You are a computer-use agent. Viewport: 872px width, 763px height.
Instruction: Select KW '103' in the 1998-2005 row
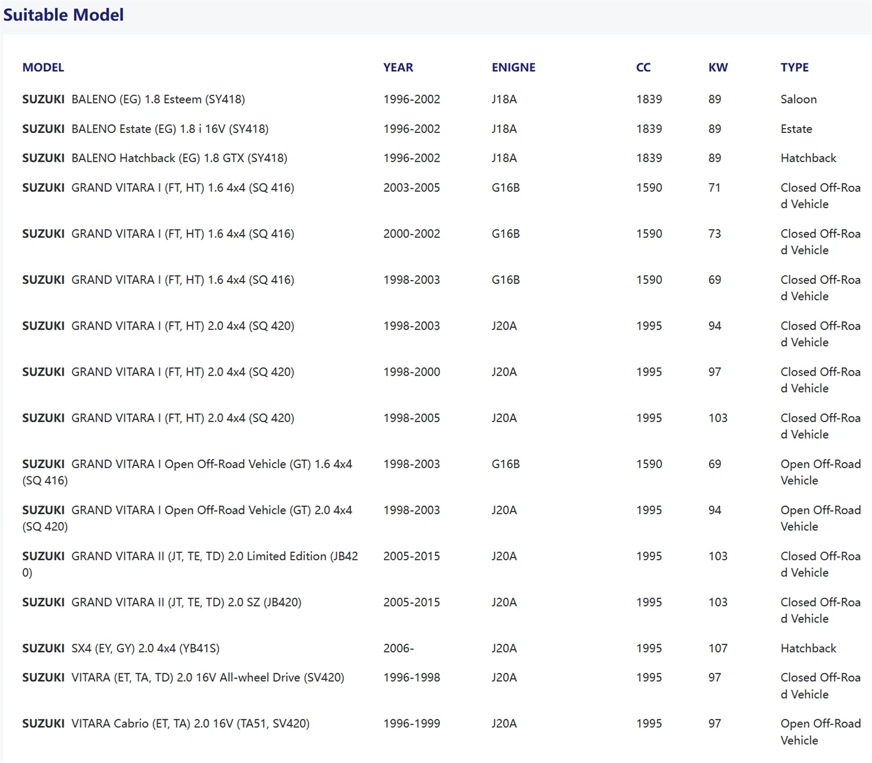coord(718,418)
